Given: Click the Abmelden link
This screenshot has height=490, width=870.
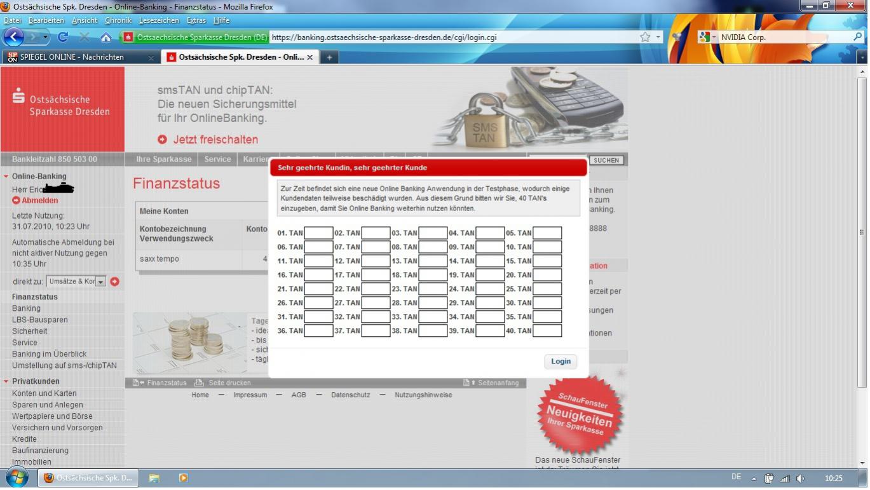Looking at the screenshot, I should coord(39,200).
